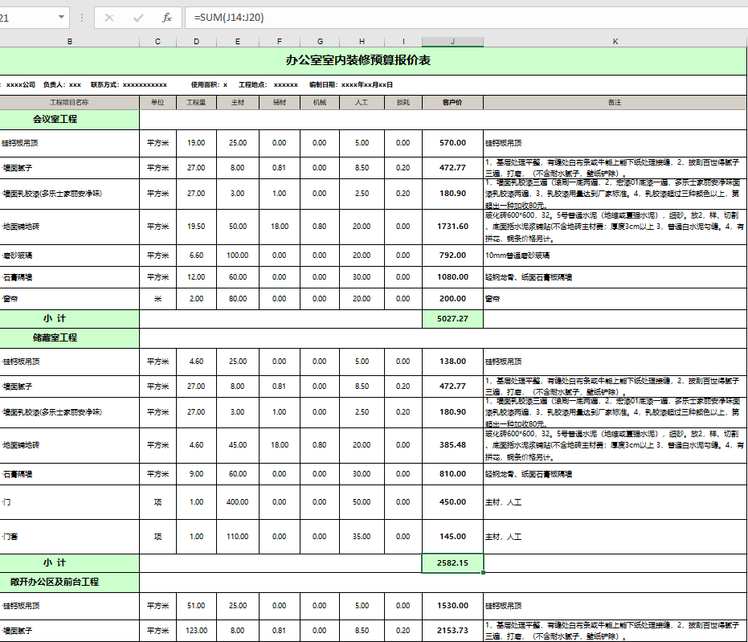Click the customer price cell 1731.60

point(452,227)
